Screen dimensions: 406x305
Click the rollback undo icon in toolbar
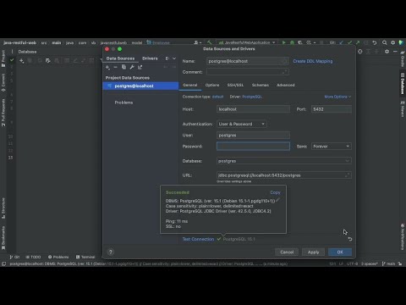[375, 42]
